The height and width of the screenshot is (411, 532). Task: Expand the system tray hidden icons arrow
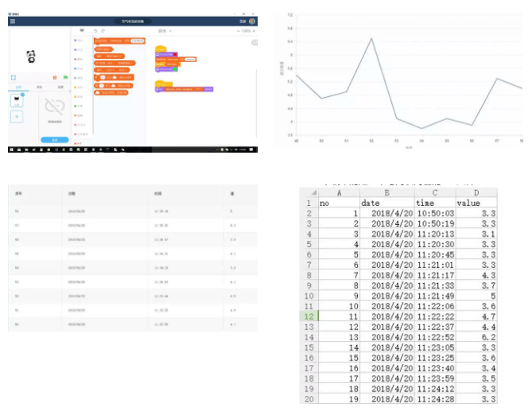(x=217, y=149)
